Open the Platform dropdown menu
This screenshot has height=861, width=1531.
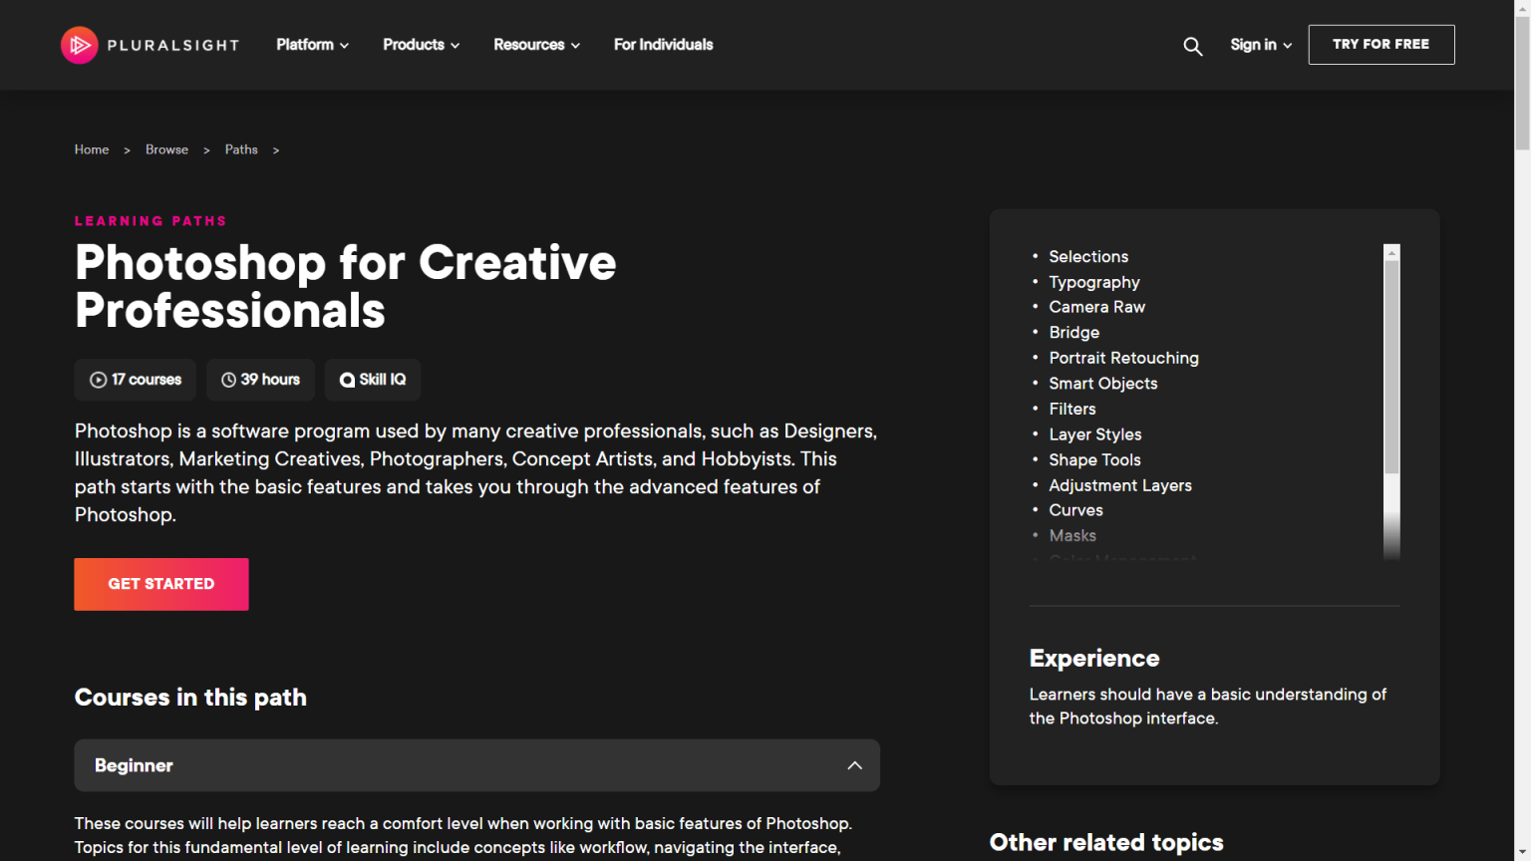tap(312, 45)
